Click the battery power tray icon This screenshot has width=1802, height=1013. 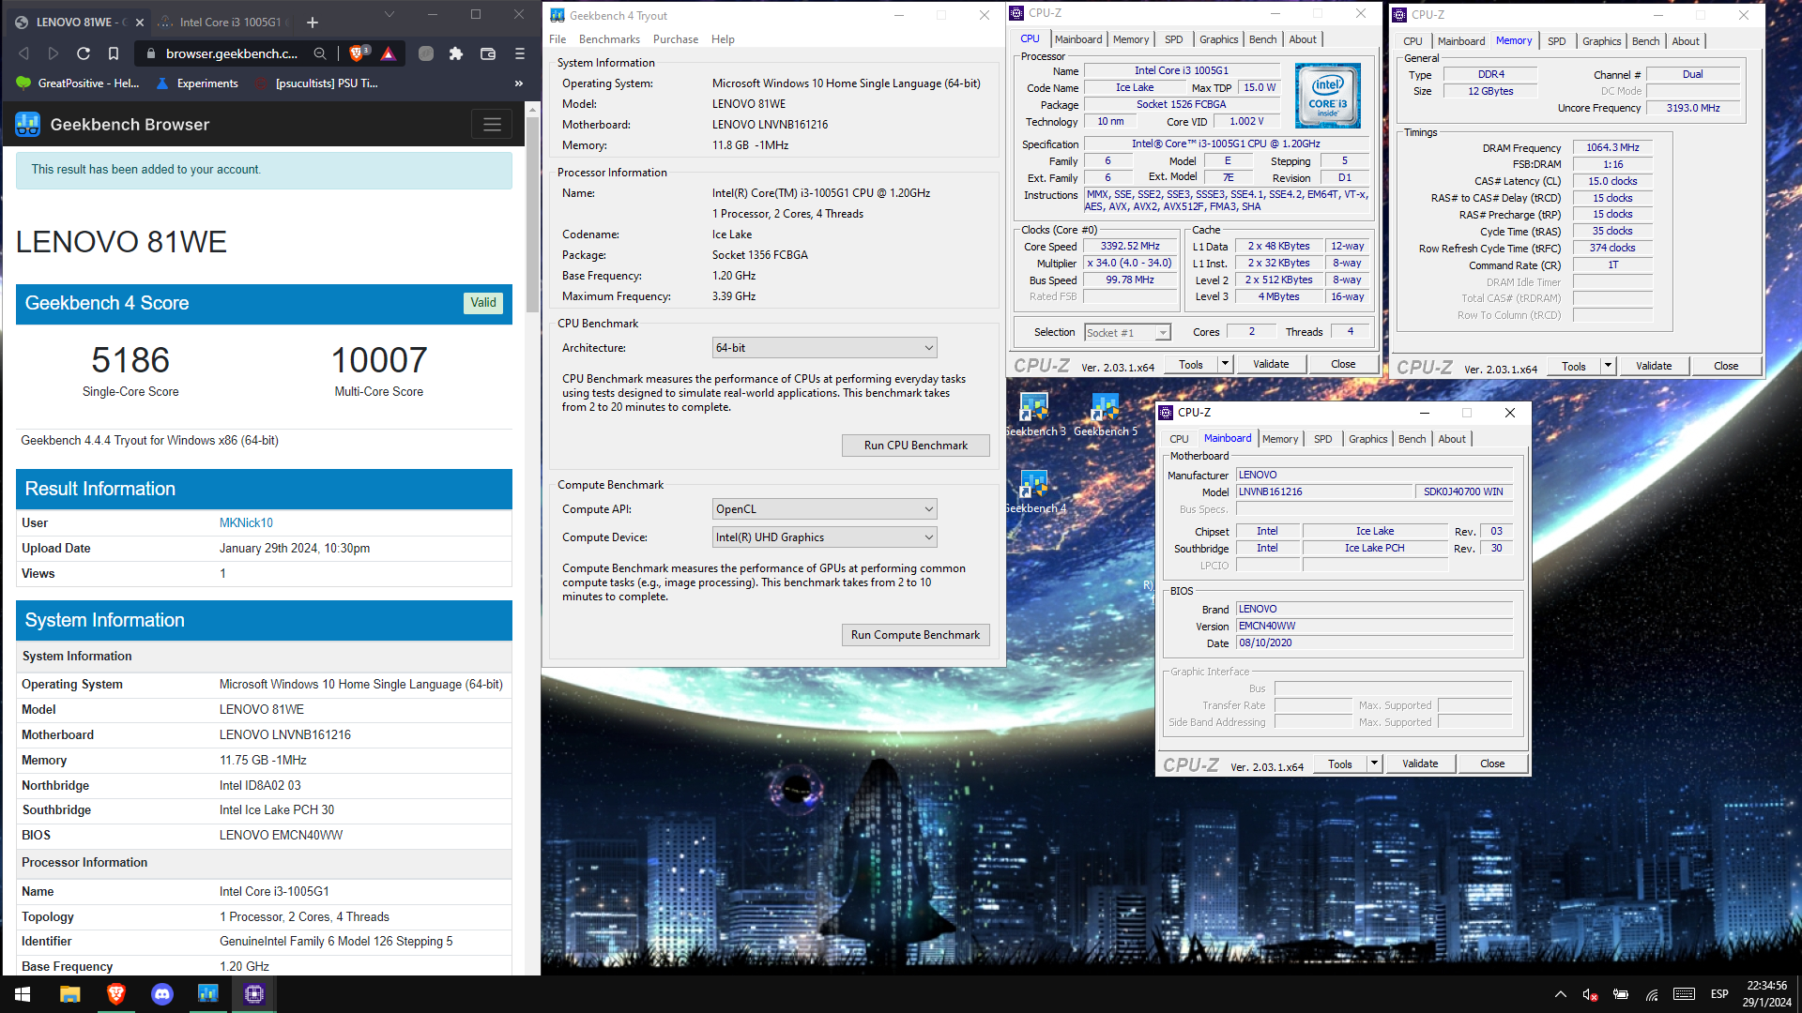(1621, 994)
